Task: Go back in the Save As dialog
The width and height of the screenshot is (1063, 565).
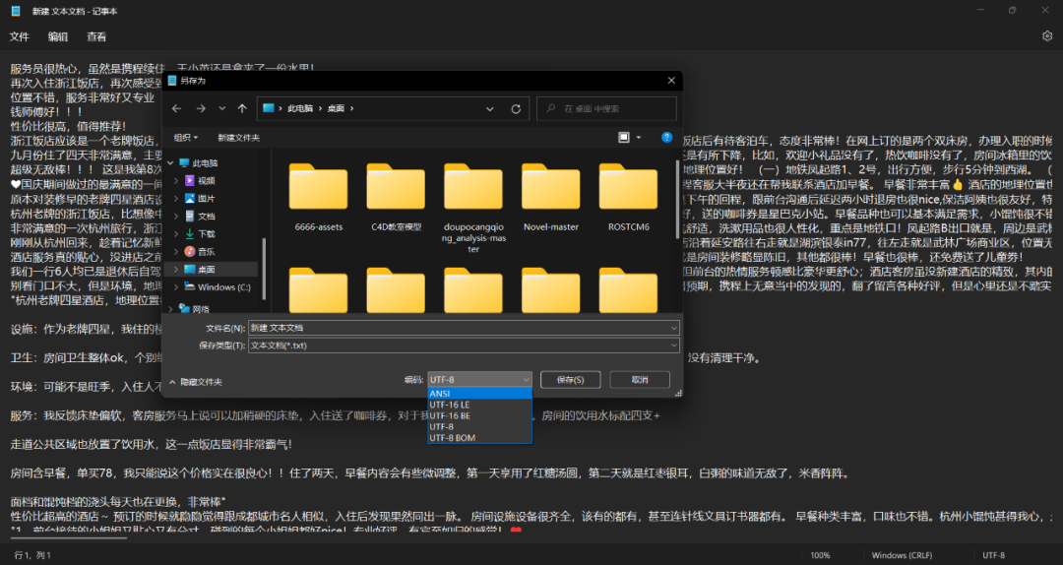Action: tap(177, 108)
